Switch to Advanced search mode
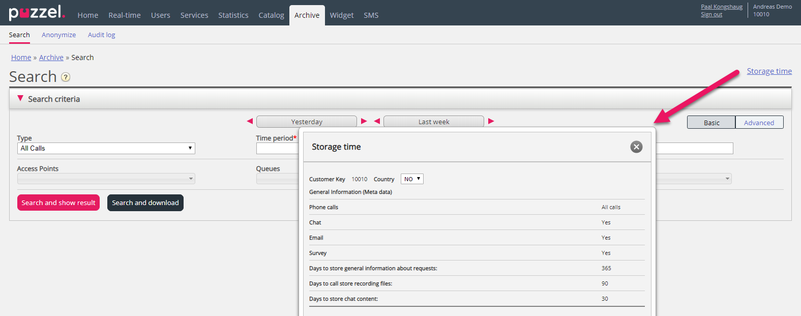Image resolution: width=801 pixels, height=316 pixels. coord(759,123)
